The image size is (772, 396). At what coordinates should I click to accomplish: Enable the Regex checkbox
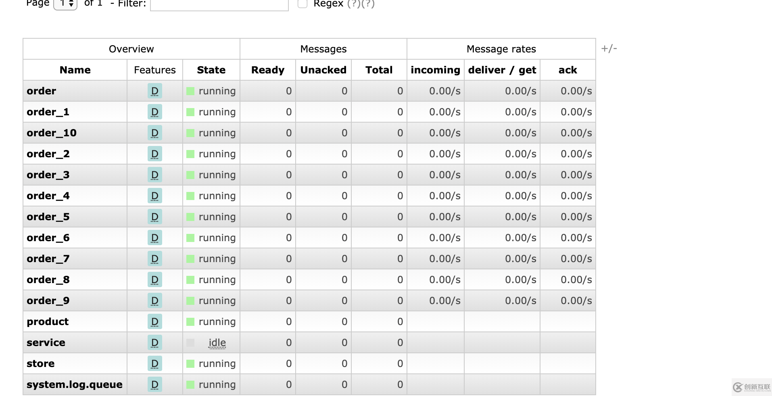[x=303, y=4]
